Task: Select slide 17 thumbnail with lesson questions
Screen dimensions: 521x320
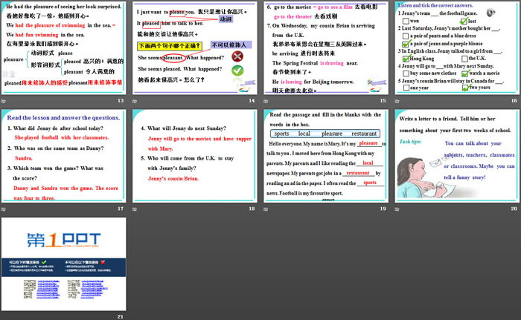Action: tap(63, 156)
